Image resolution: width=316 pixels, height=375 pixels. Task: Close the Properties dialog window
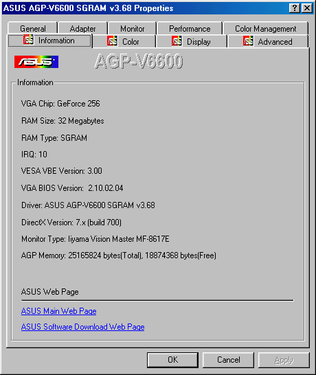(307, 8)
